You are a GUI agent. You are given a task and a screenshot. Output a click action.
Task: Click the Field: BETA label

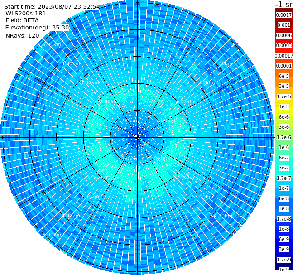click(x=22, y=20)
